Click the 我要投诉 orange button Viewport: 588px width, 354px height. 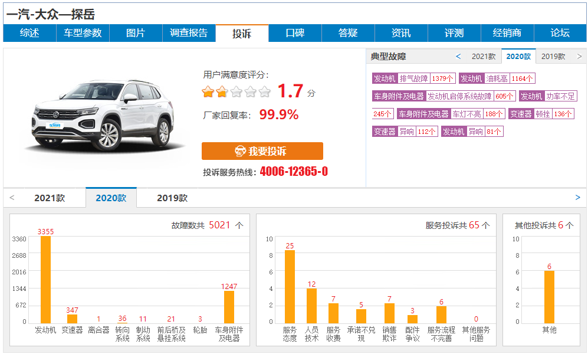tap(262, 151)
